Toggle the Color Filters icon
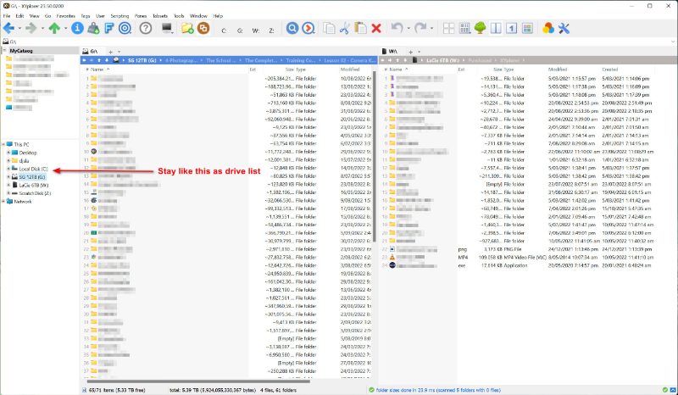 (x=548, y=28)
